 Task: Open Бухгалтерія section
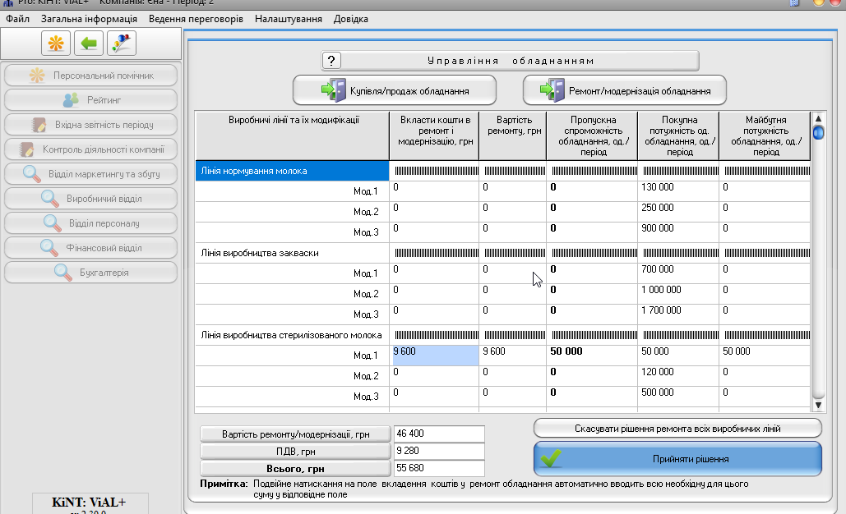(90, 273)
